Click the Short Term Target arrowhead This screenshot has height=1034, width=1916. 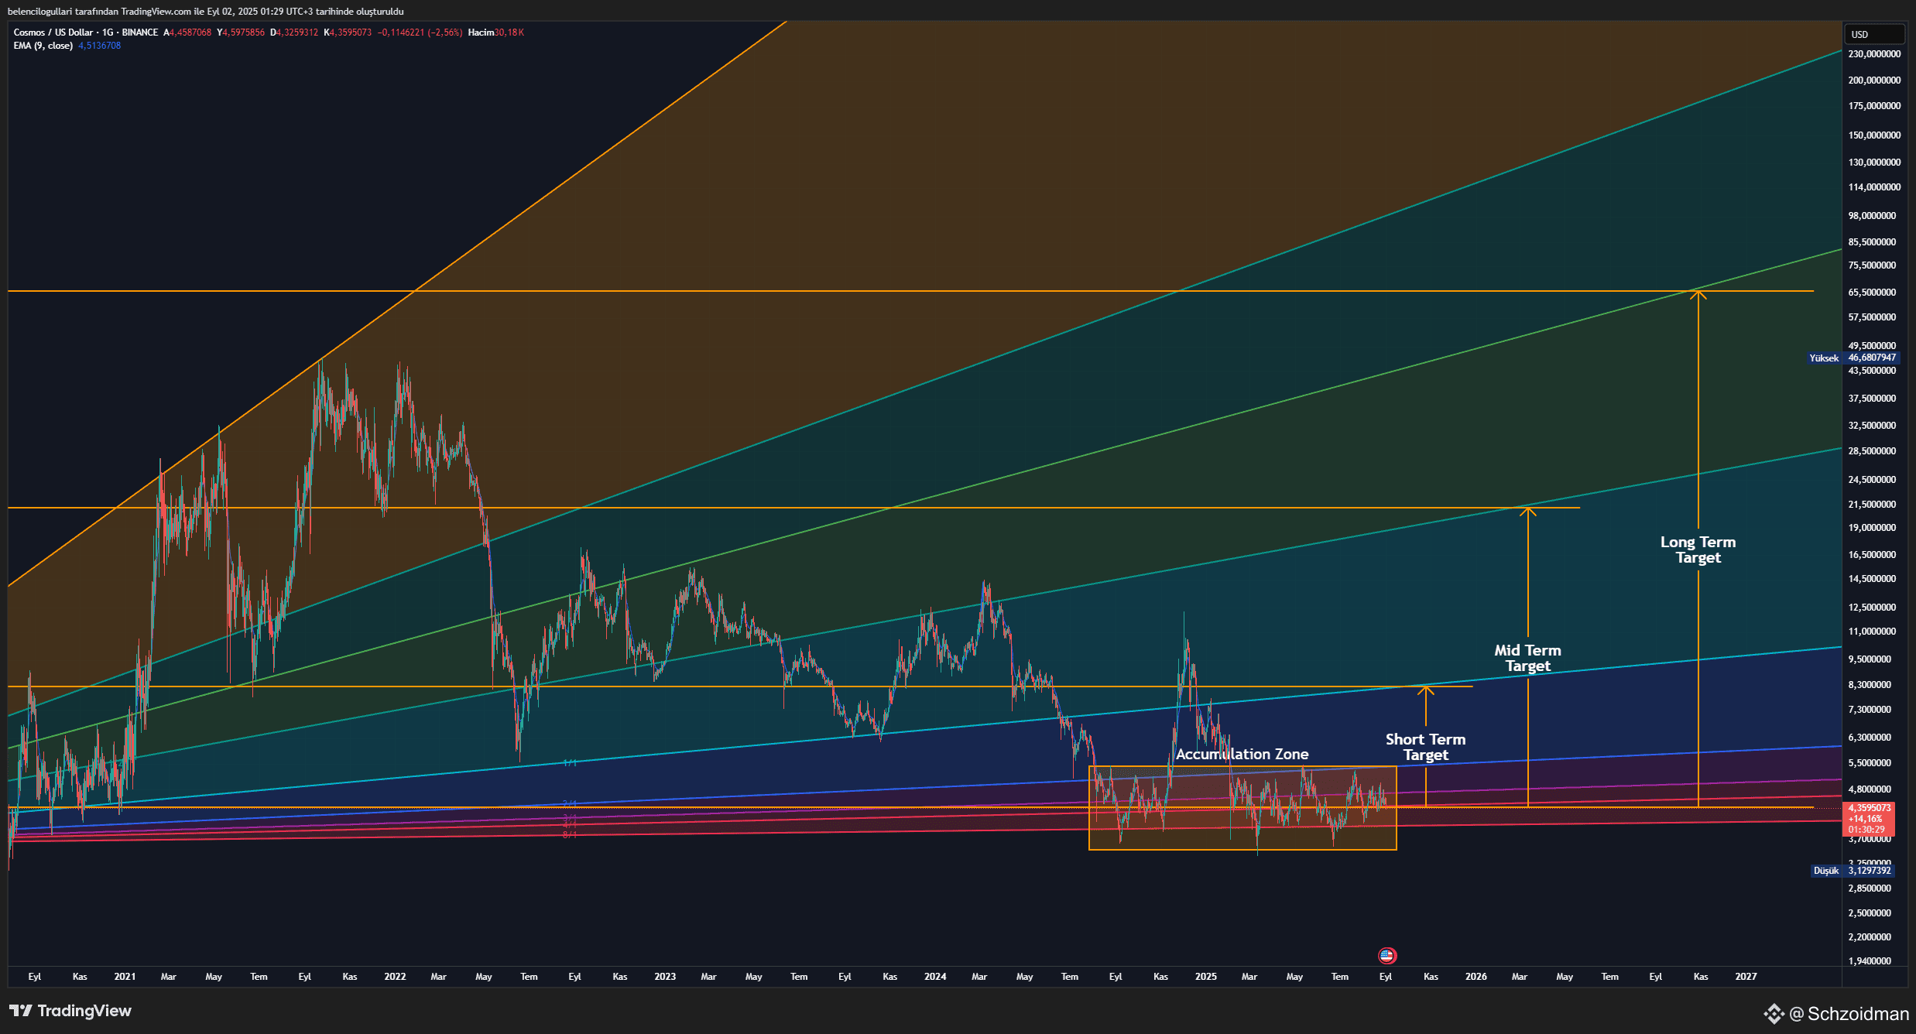click(x=1425, y=689)
